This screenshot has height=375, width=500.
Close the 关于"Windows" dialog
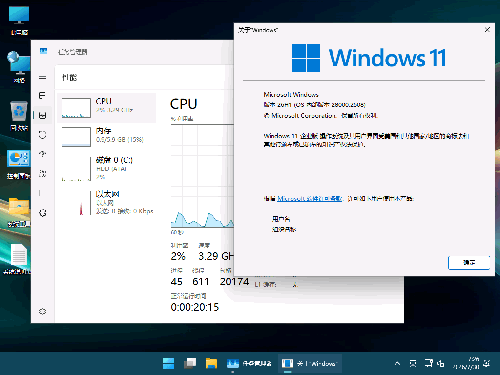[x=487, y=30]
